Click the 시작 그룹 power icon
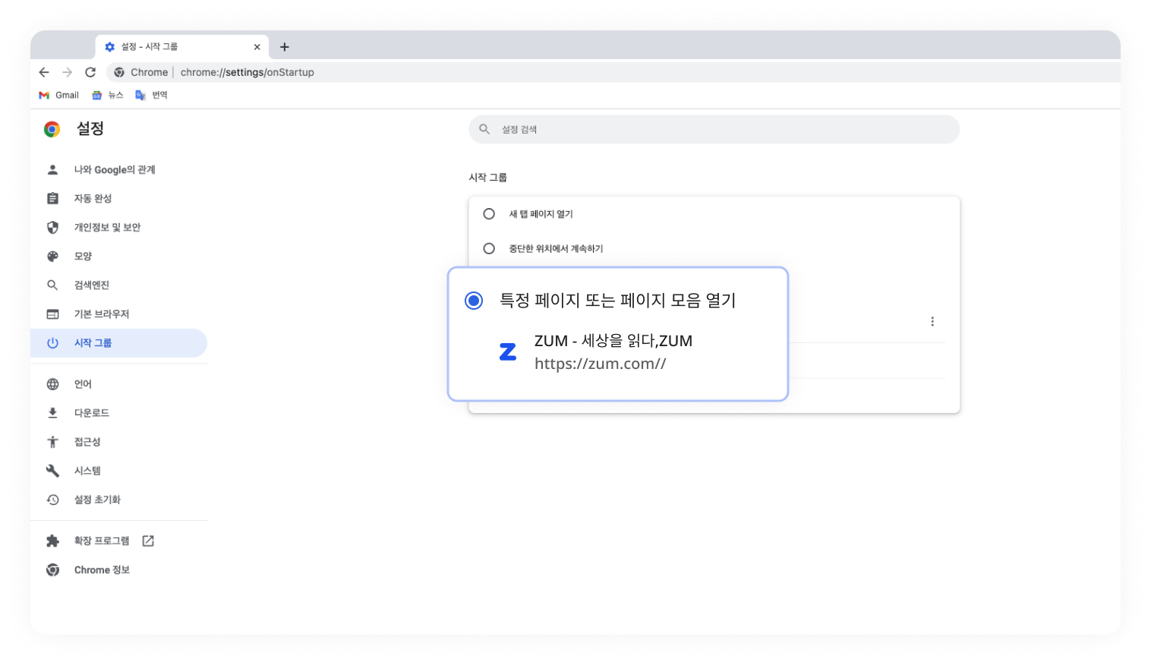The image size is (1151, 665). tap(52, 342)
